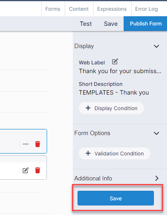The width and height of the screenshot is (167, 215).
Task: Edit the Web Label pencil icon
Action: (115, 62)
